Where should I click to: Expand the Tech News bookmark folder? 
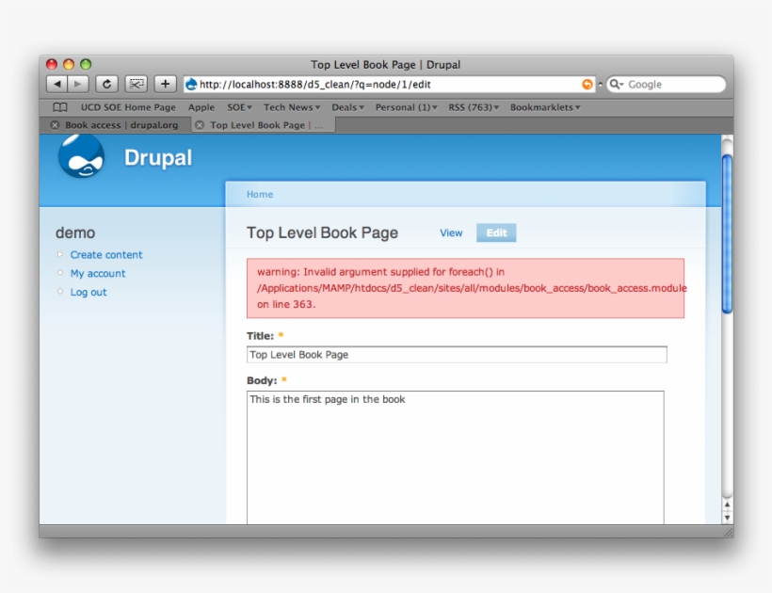293,107
